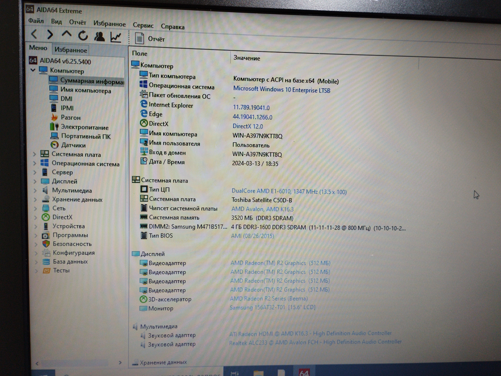
Task: Open the Справка menu
Action: tap(172, 27)
